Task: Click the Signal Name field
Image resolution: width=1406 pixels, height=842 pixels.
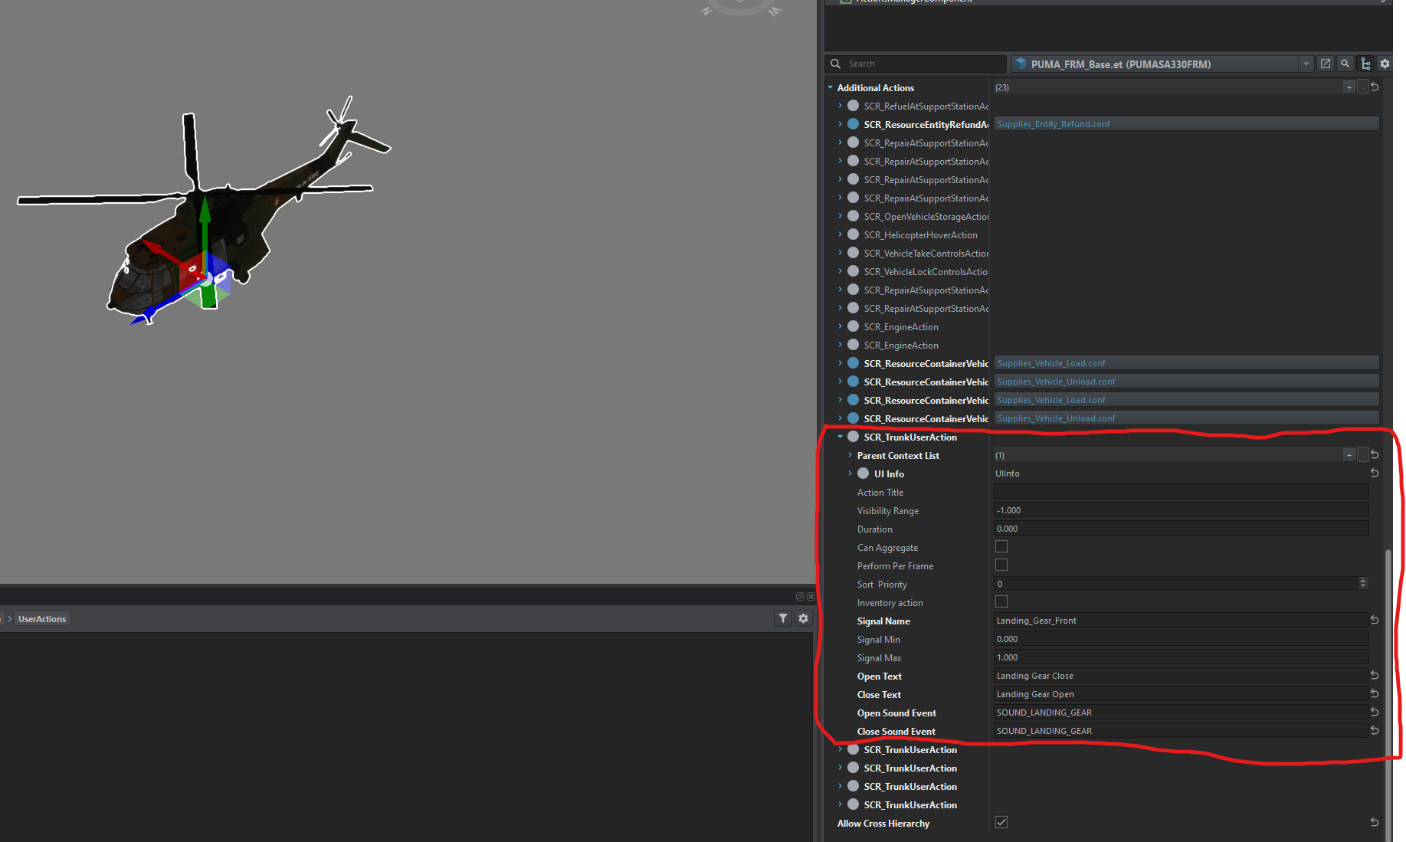Action: pyautogui.click(x=1181, y=621)
